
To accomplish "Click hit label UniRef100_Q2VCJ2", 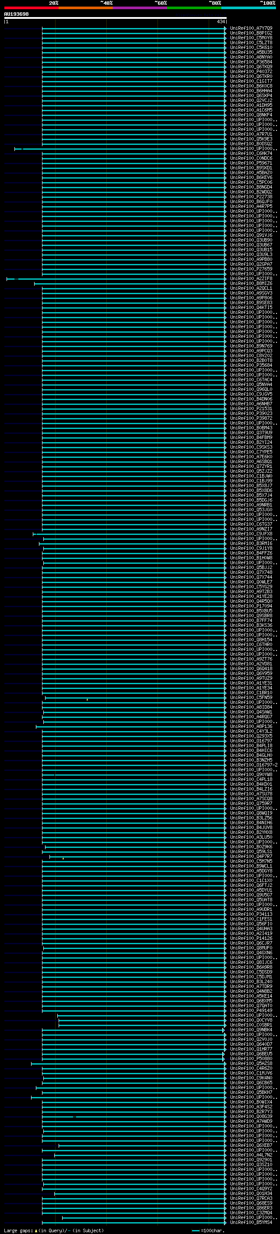I will click(x=251, y=101).
